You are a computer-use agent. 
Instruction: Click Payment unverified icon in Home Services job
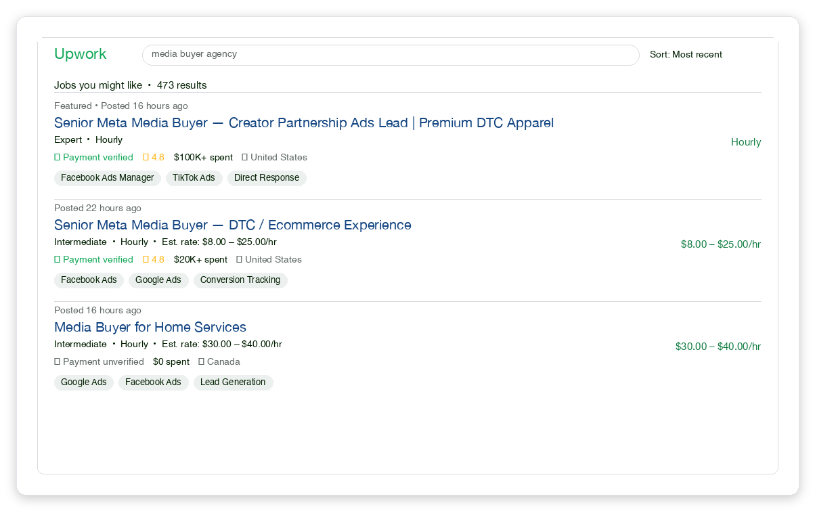pos(58,362)
